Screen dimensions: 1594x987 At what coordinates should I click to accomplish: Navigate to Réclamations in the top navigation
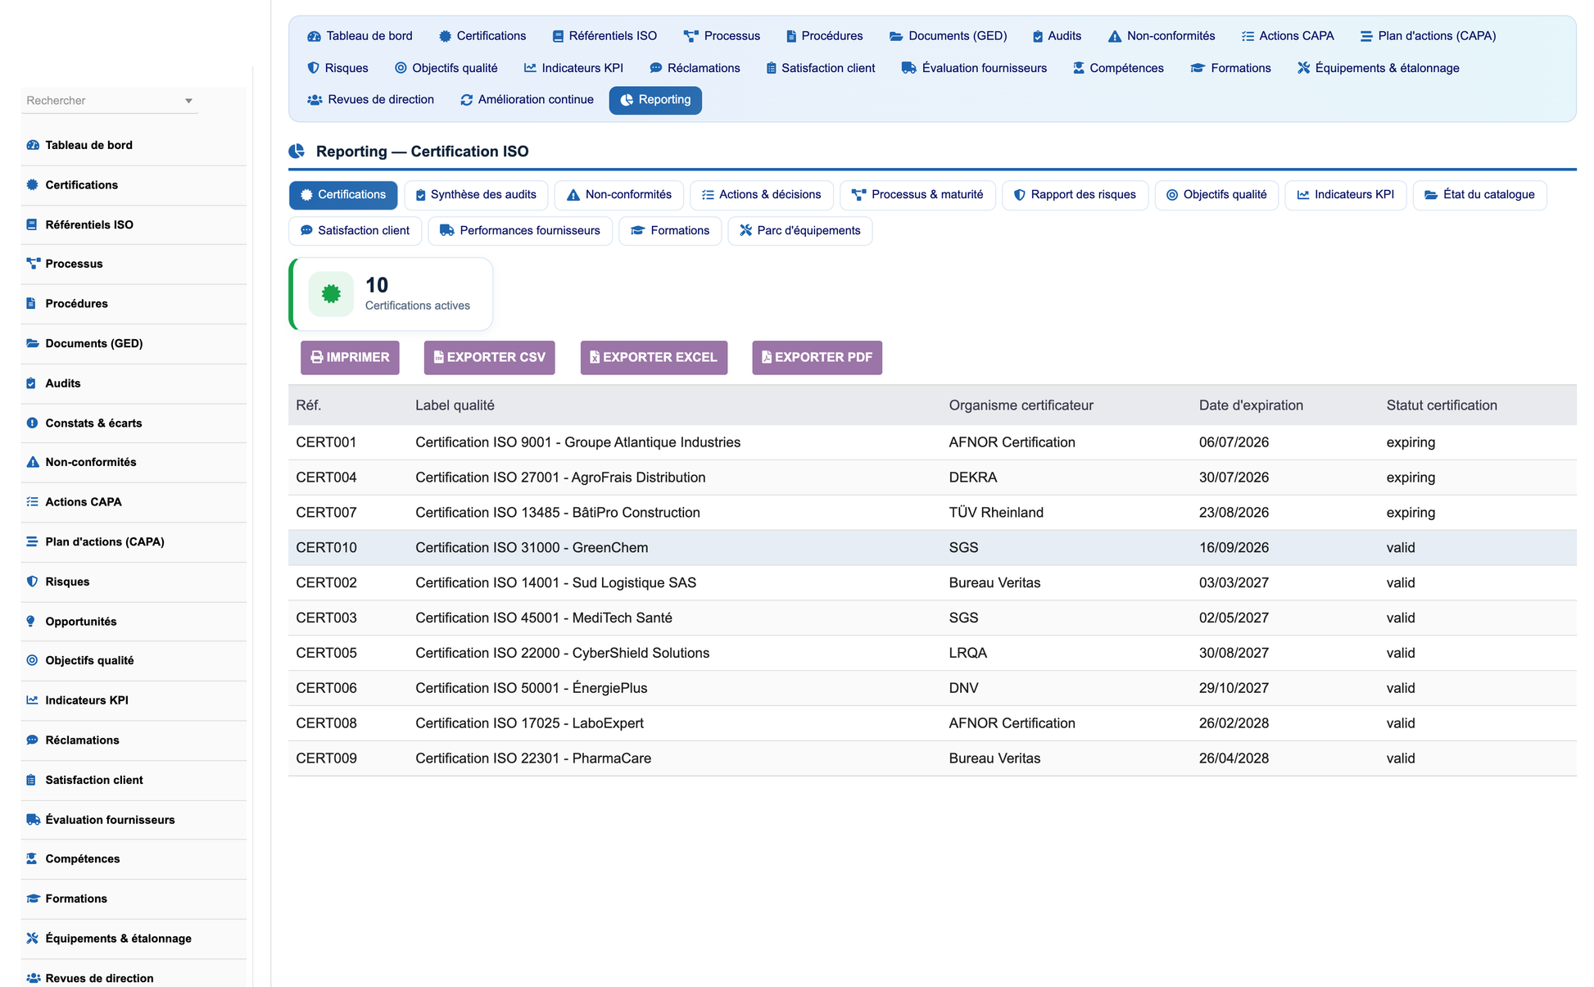tap(695, 68)
